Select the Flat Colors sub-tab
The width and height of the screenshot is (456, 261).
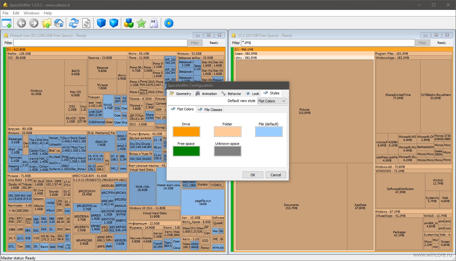click(x=182, y=109)
